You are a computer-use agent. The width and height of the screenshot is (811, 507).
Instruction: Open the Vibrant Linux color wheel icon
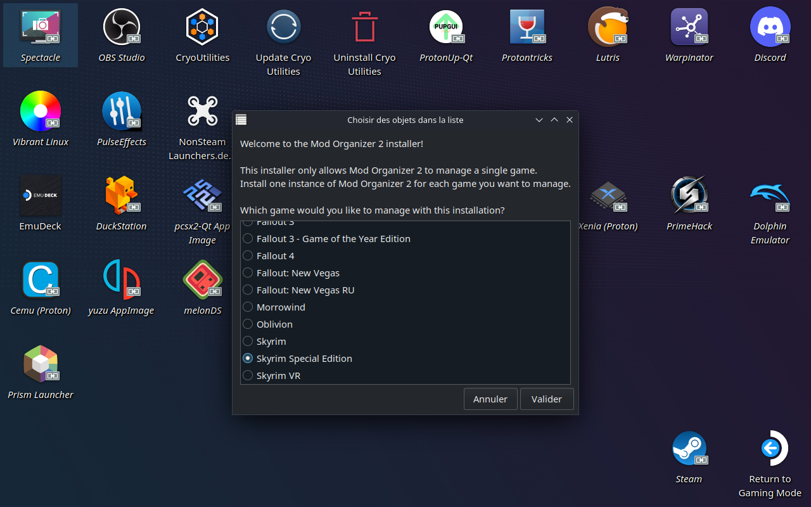pyautogui.click(x=41, y=111)
